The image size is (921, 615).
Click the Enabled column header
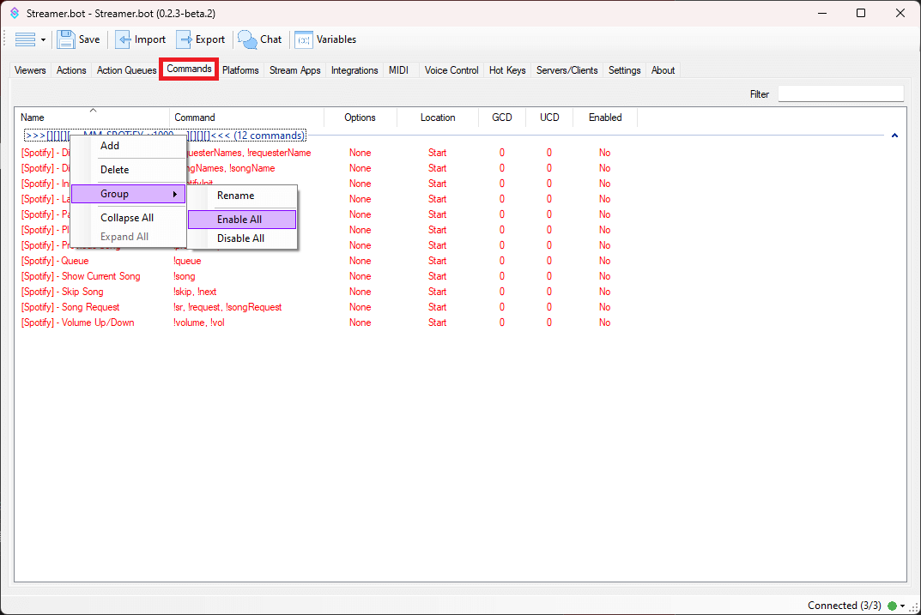click(x=605, y=118)
